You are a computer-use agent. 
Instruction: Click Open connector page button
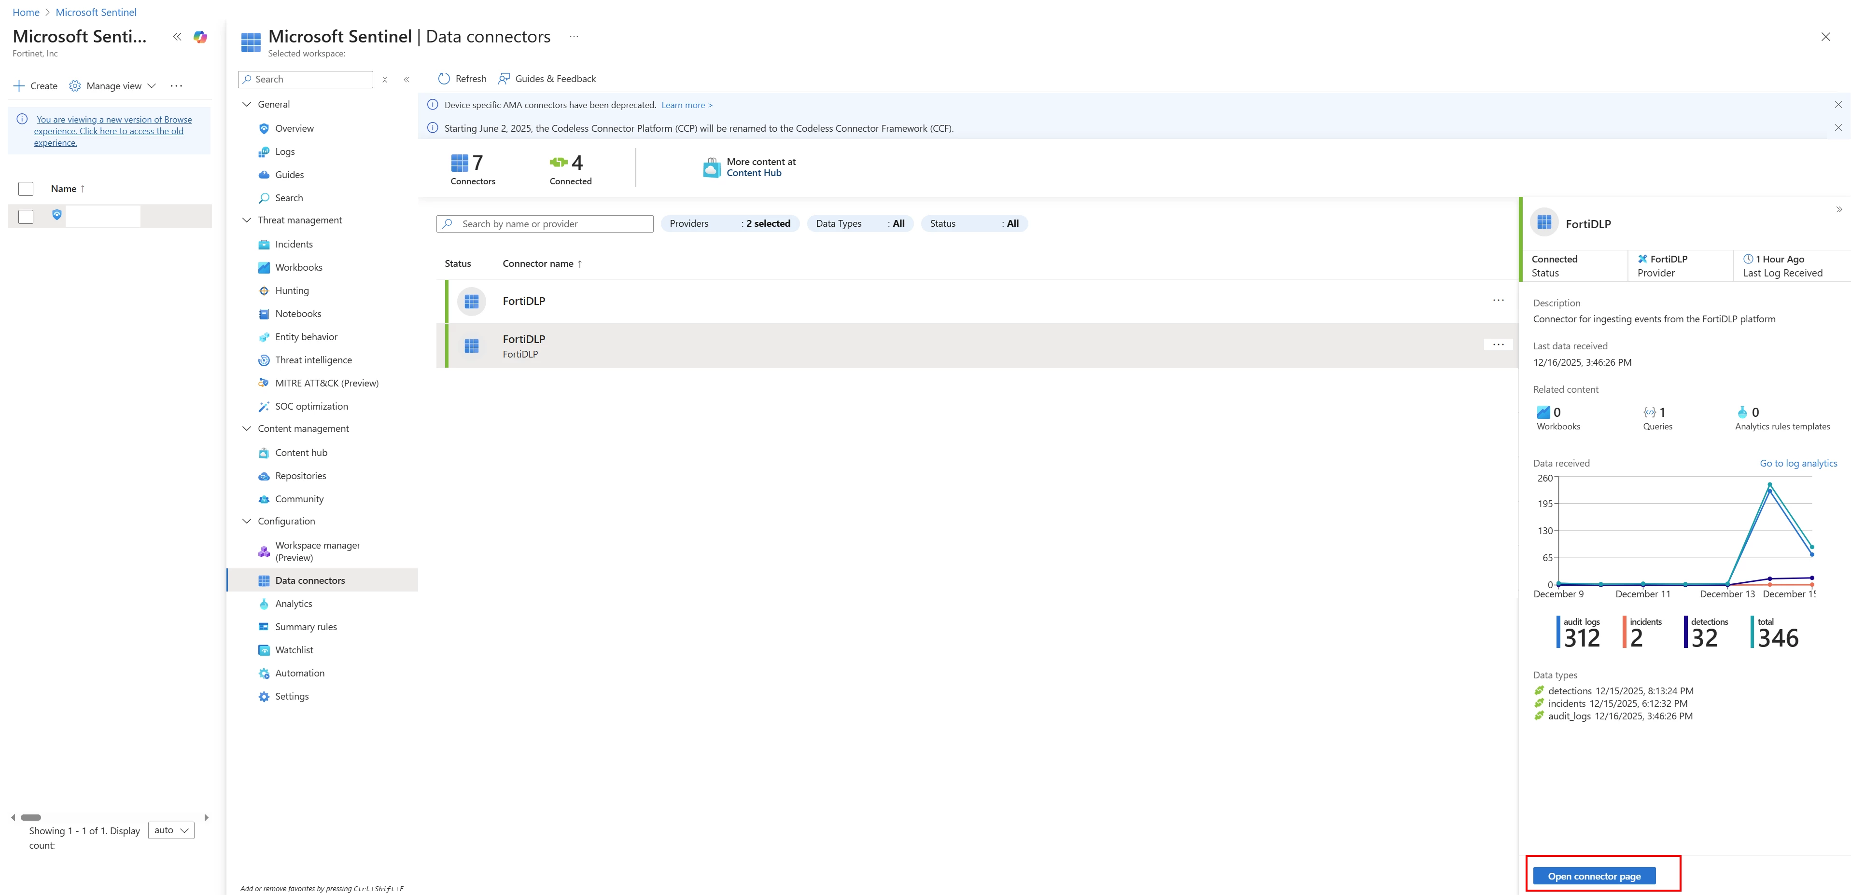[x=1594, y=876]
